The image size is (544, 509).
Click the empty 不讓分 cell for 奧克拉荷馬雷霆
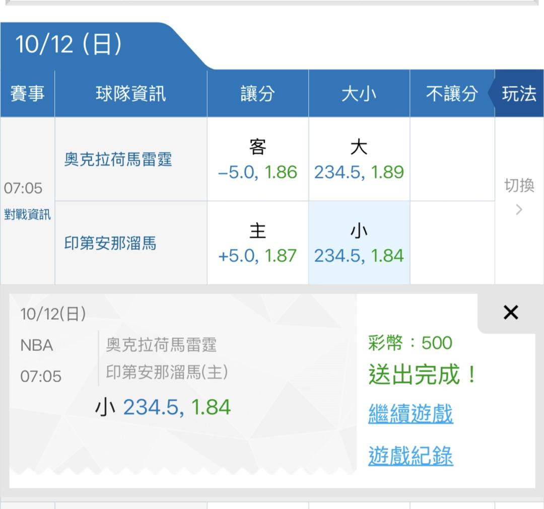tap(452, 160)
